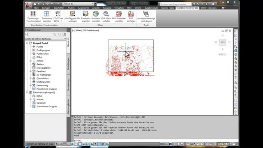Select DGMs under Datenverknüpfungen

point(39,96)
